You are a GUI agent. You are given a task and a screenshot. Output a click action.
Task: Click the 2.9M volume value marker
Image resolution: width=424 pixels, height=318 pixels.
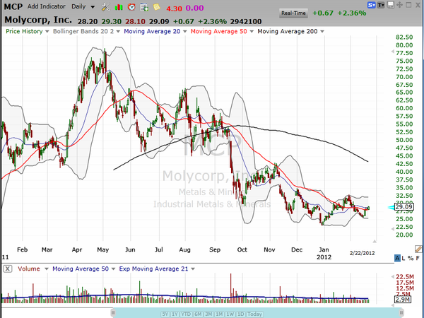pos(403,300)
